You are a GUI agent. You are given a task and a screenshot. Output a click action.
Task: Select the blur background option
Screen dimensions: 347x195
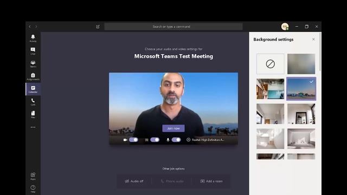tap(301, 64)
